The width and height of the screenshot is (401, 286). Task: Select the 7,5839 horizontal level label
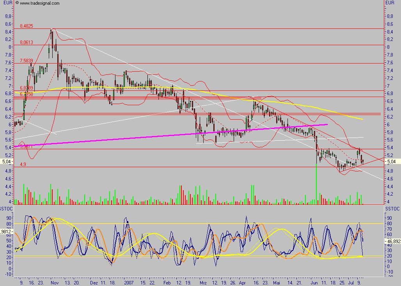(26, 60)
